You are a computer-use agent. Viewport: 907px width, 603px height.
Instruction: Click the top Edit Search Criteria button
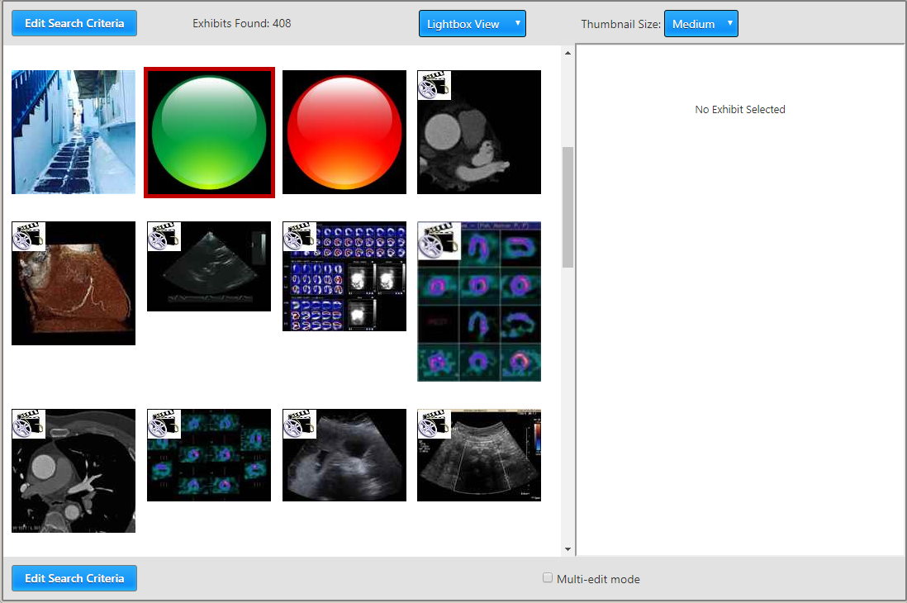click(x=74, y=23)
